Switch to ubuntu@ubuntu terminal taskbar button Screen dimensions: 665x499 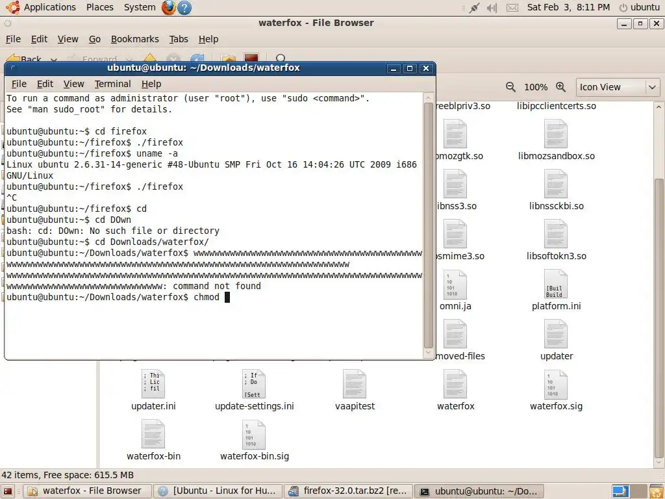pyautogui.click(x=479, y=491)
